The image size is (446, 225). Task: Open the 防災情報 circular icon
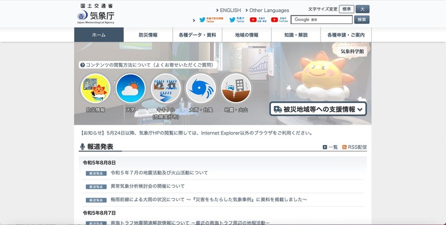pyautogui.click(x=95, y=89)
